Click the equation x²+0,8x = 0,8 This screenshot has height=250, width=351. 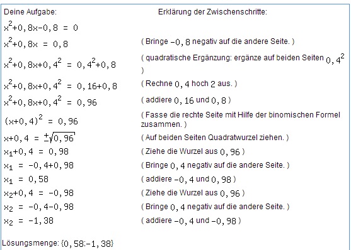point(36,43)
